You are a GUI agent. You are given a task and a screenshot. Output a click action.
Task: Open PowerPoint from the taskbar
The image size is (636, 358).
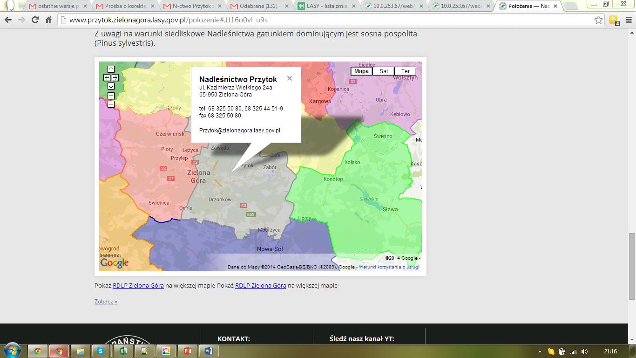(x=188, y=351)
